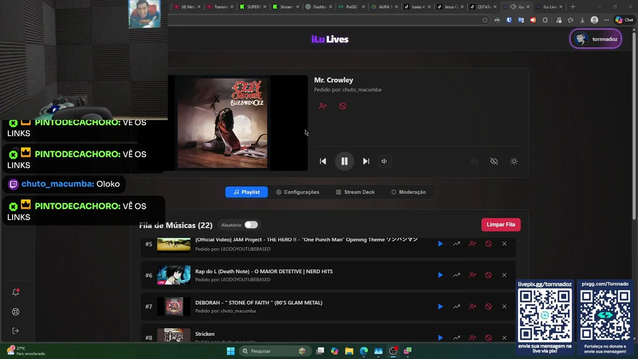
Task: Open the Stream Deck tab
Action: [x=355, y=192]
